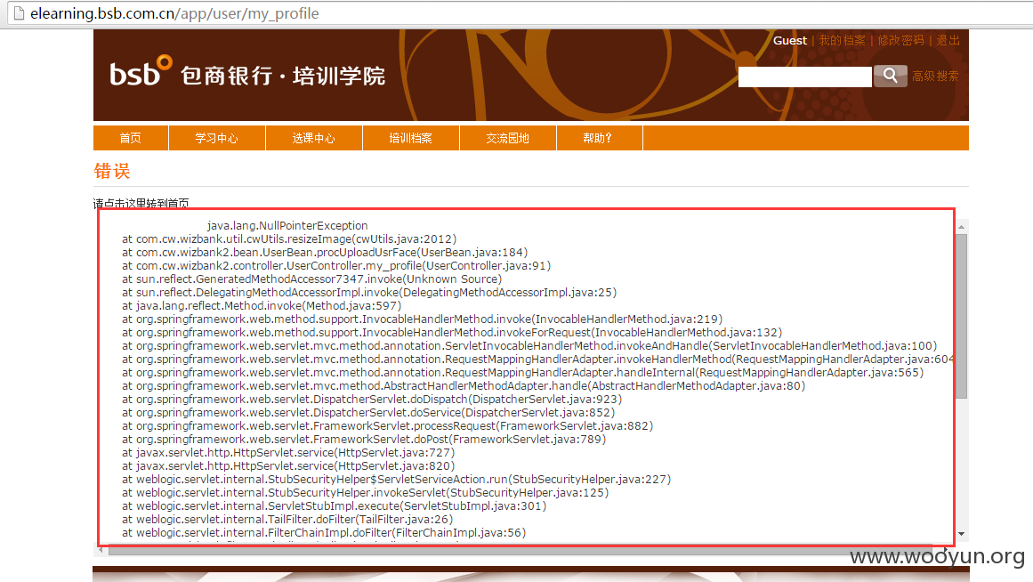
Task: Click the AbstractHandlerMethodAdapter.handle line
Action: 464,385
